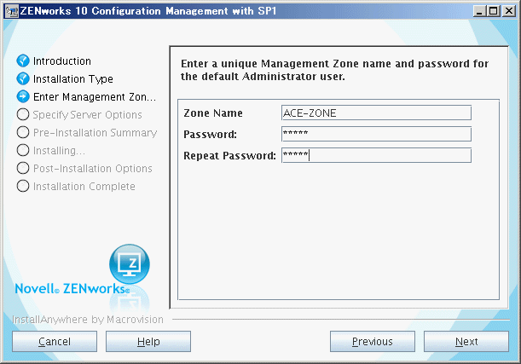Click the Pre-Installation Summary step circle

(x=23, y=132)
